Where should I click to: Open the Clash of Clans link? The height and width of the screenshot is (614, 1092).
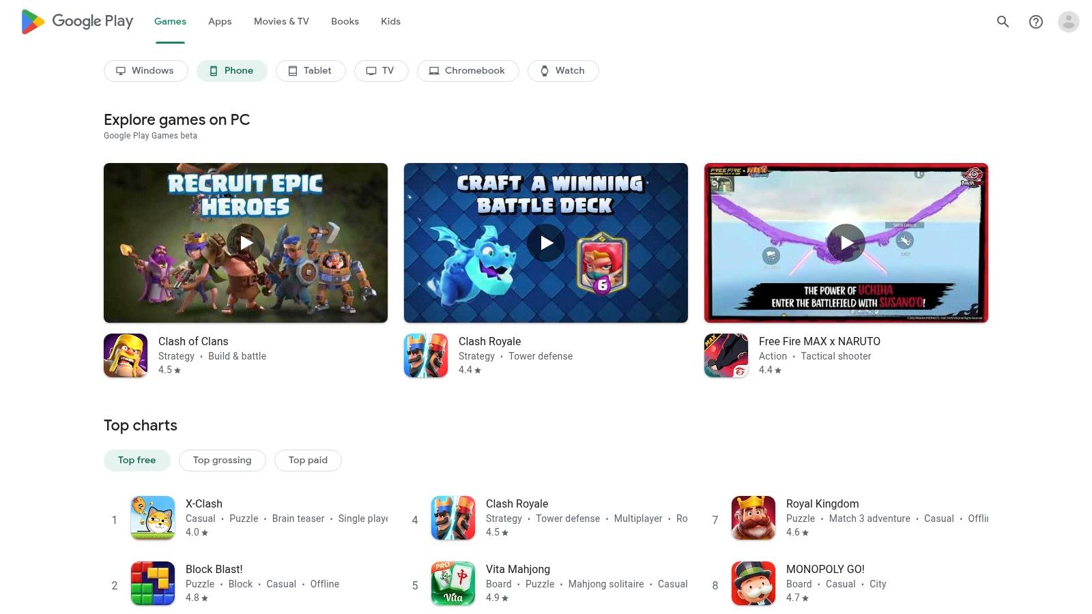[x=193, y=341]
